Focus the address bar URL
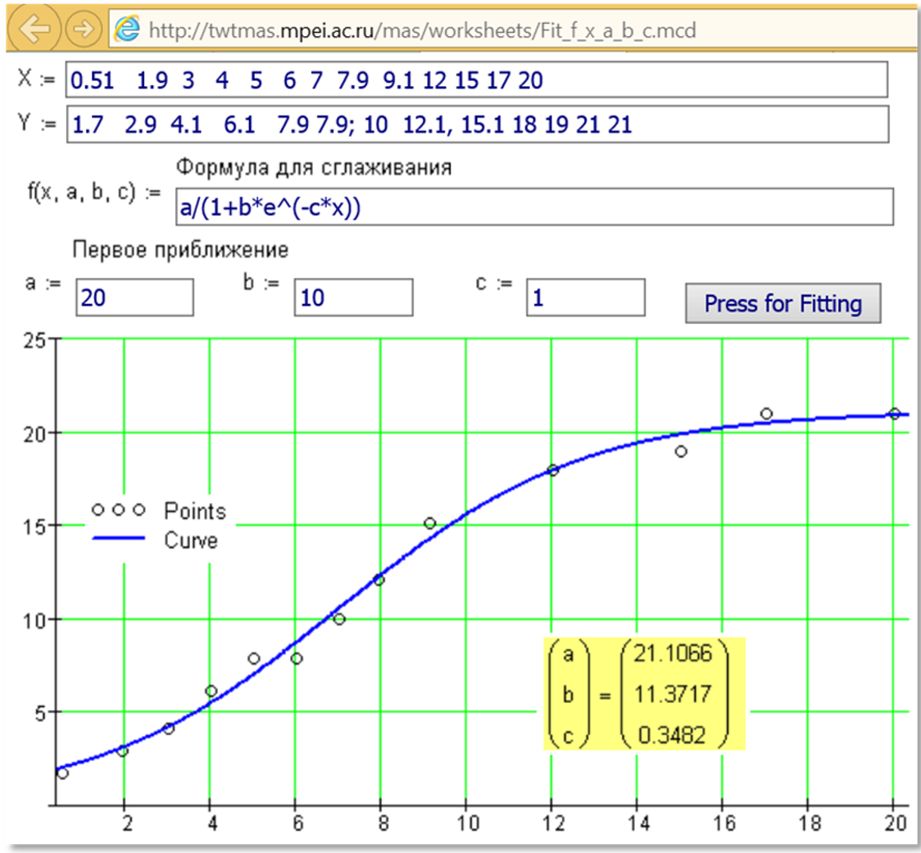This screenshot has width=921, height=853. pos(422,30)
